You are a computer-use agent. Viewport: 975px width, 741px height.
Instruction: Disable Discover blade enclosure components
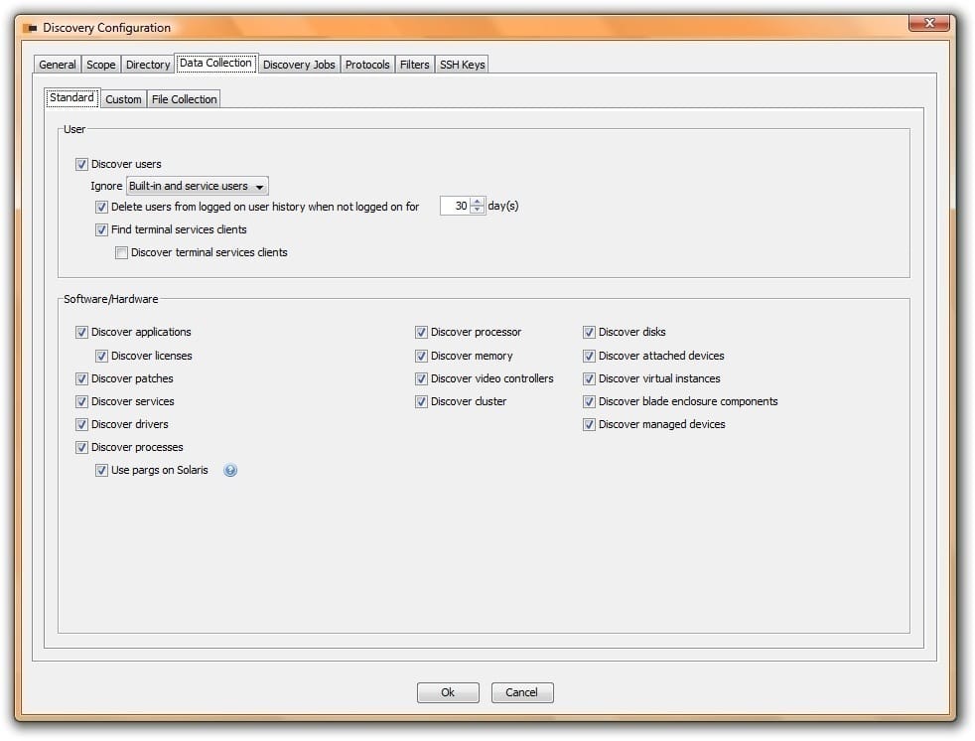pyautogui.click(x=589, y=401)
